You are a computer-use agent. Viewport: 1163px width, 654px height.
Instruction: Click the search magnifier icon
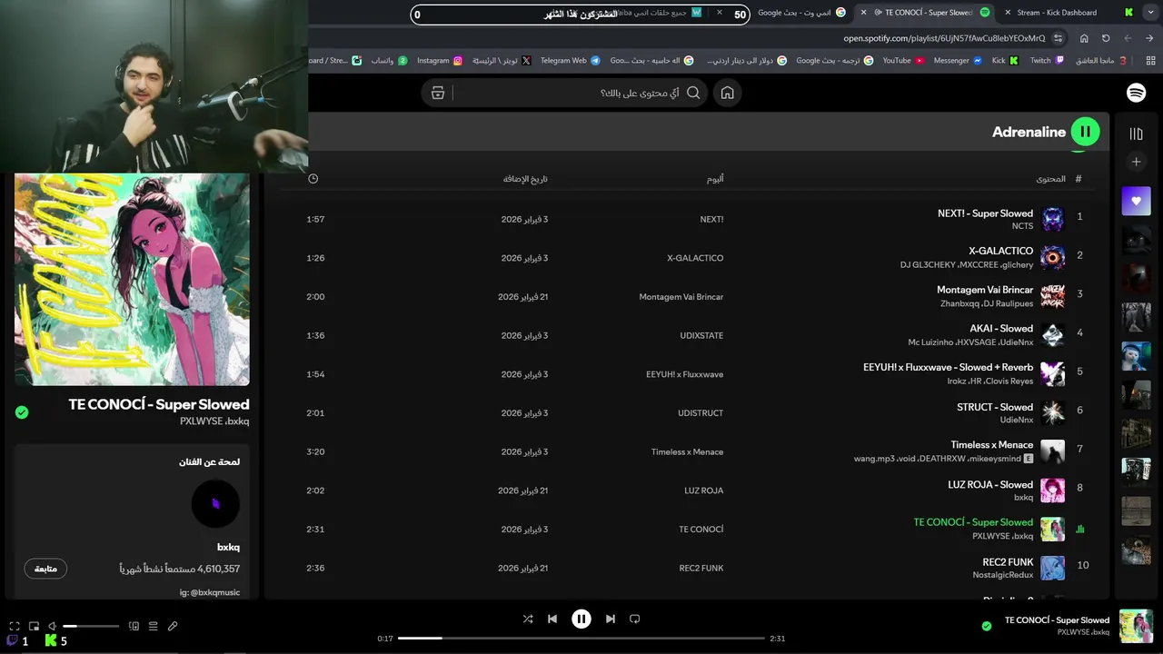(693, 93)
